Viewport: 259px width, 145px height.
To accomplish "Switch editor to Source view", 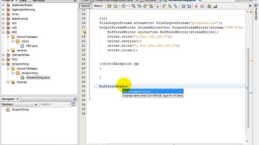I will pyautogui.click(x=85, y=6).
